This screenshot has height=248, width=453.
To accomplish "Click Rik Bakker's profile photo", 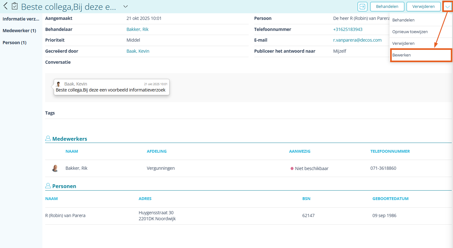I will click(x=55, y=168).
